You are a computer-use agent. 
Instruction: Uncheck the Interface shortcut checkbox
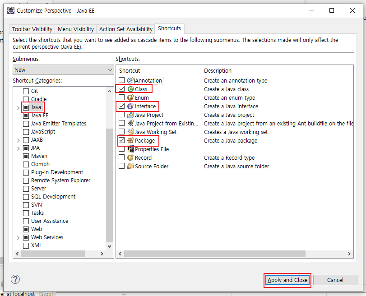click(x=121, y=106)
